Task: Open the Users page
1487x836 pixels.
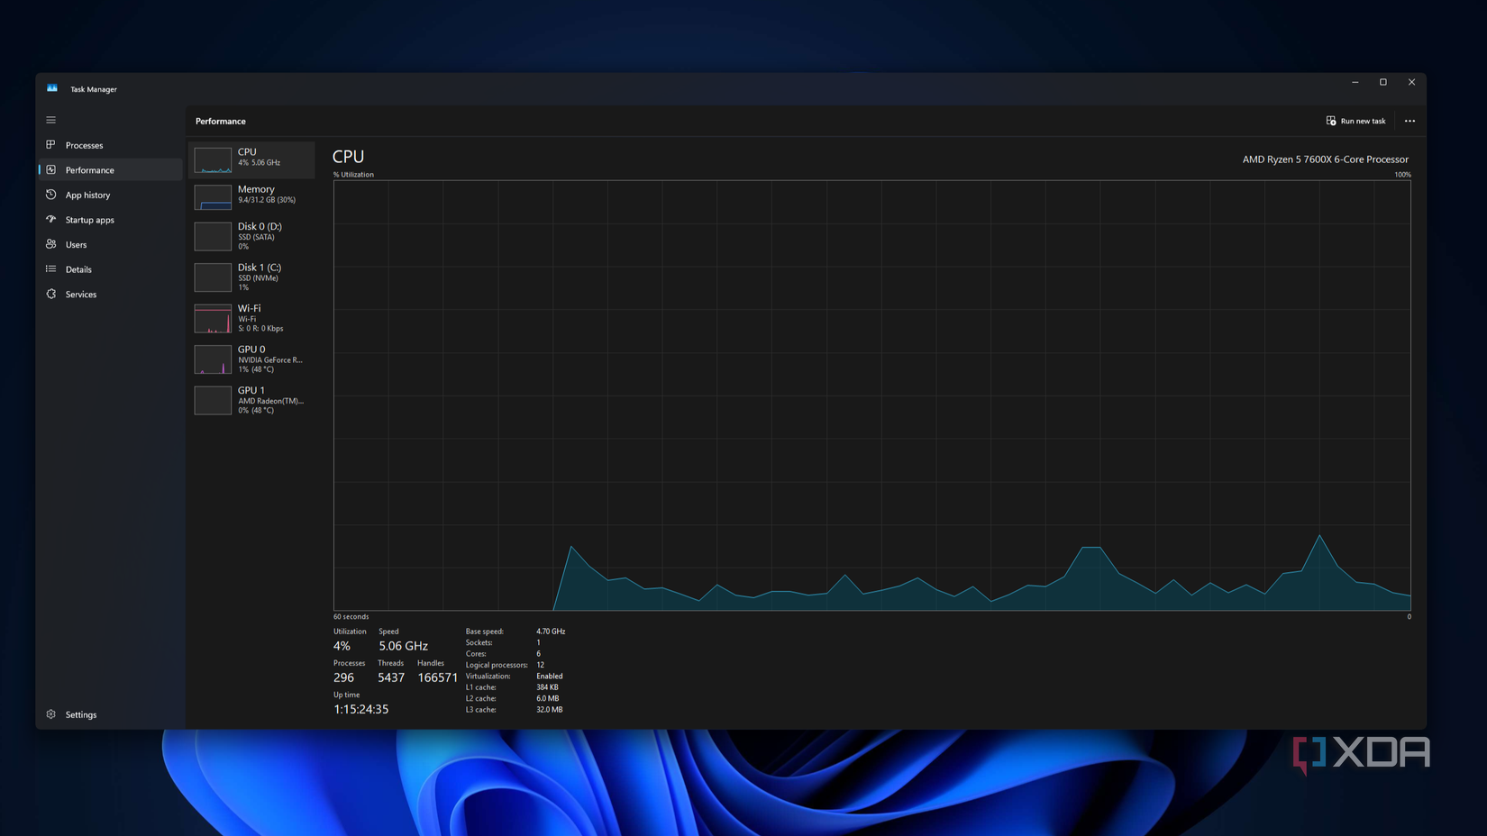Action: pos(111,244)
